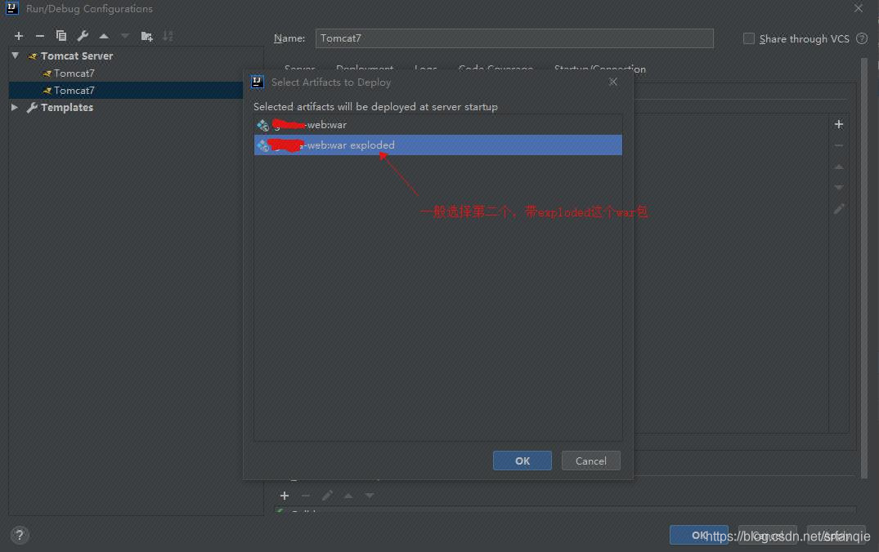Select the web:war exploded artifact

pyautogui.click(x=437, y=145)
